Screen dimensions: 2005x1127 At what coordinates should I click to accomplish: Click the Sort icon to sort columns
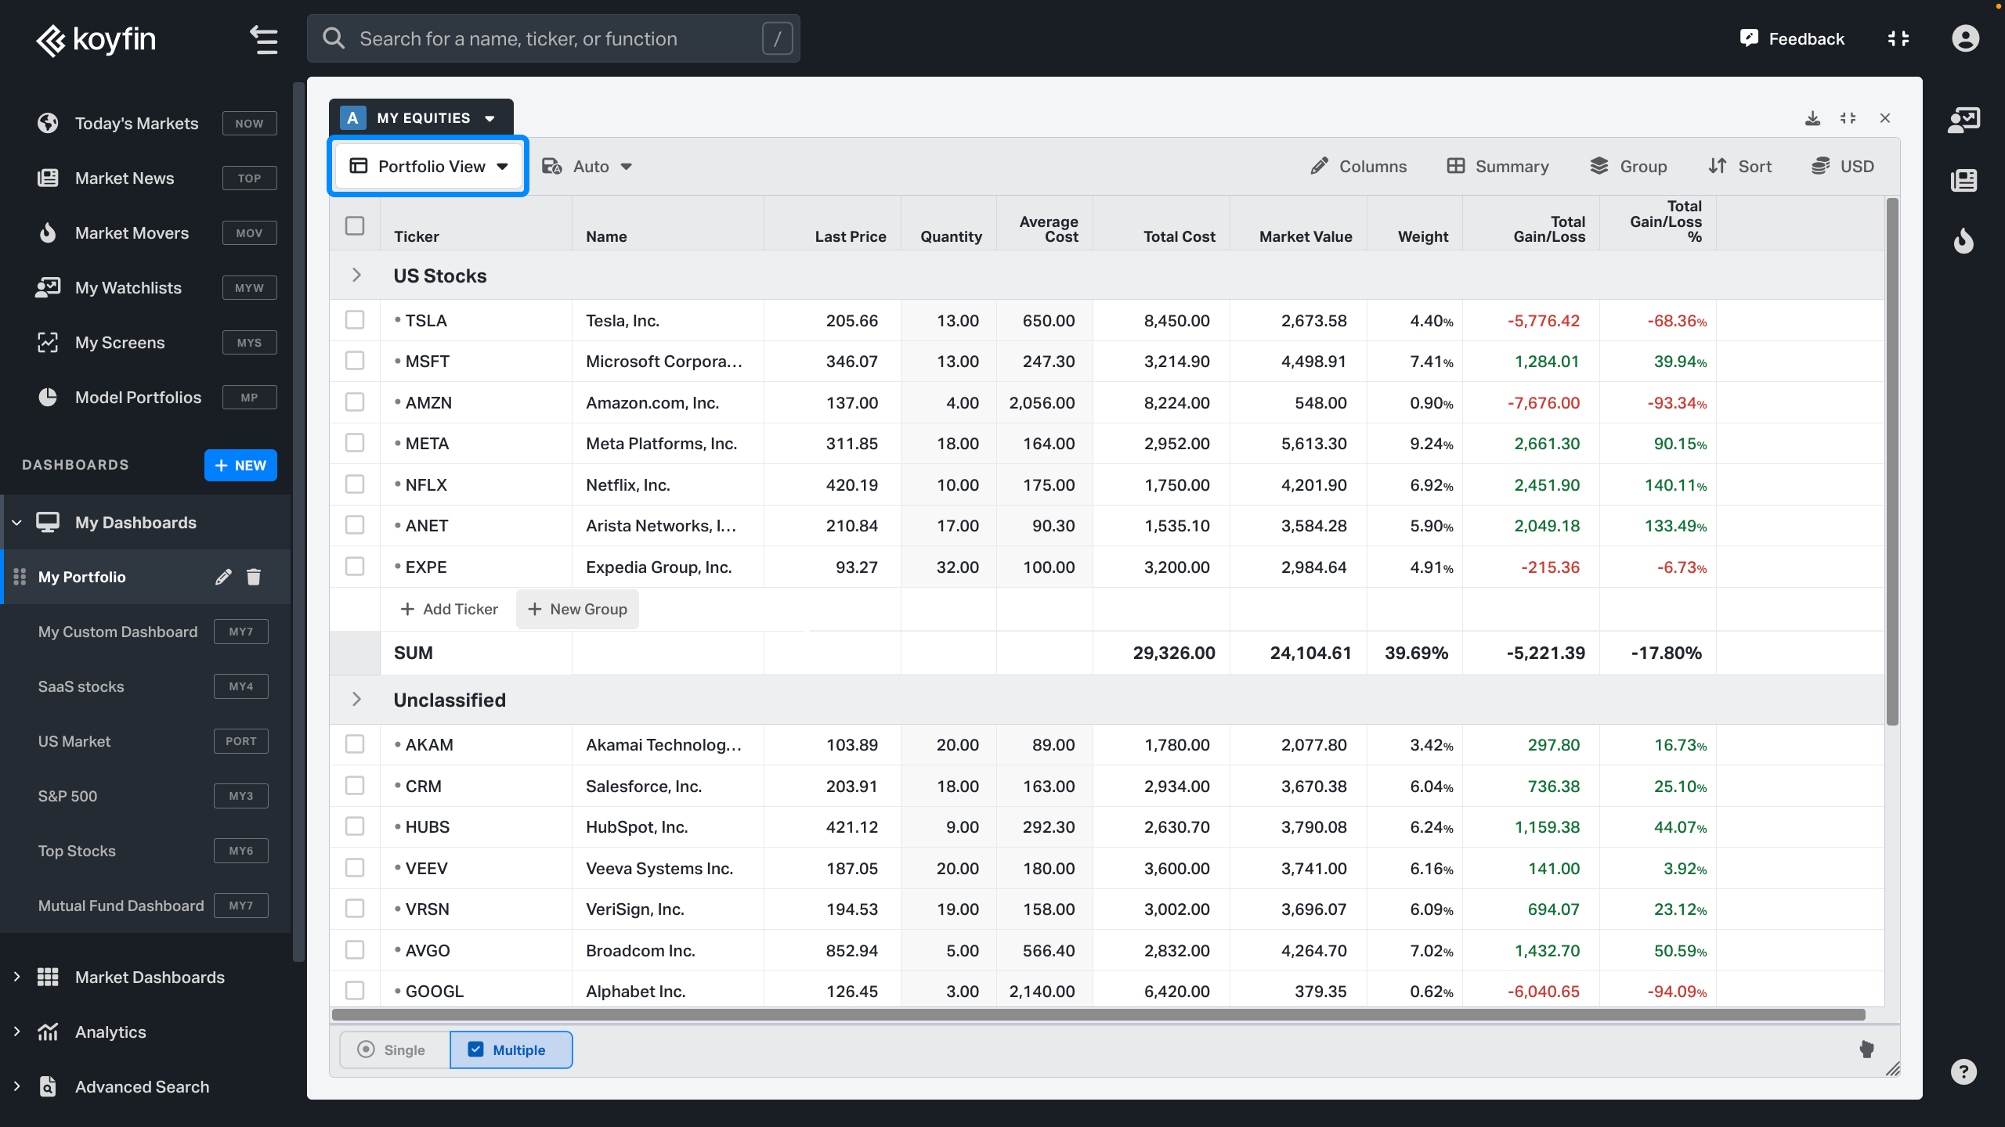tap(1738, 165)
